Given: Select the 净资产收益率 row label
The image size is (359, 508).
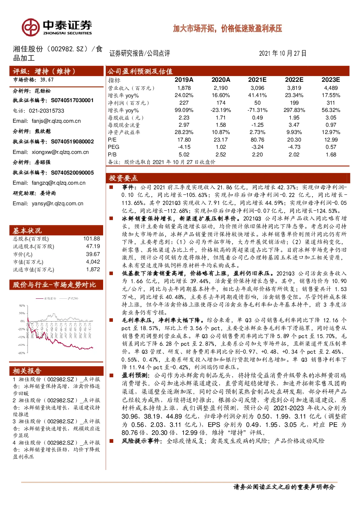Looking at the screenshot, I should (124, 133).
